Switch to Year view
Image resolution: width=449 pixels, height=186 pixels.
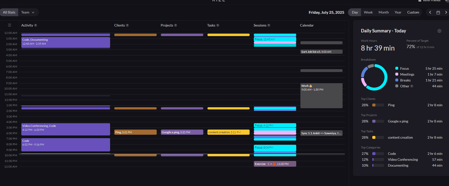(398, 12)
